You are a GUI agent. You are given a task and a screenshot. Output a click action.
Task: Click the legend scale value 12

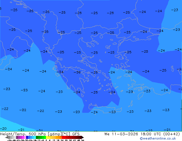(x=54, y=140)
